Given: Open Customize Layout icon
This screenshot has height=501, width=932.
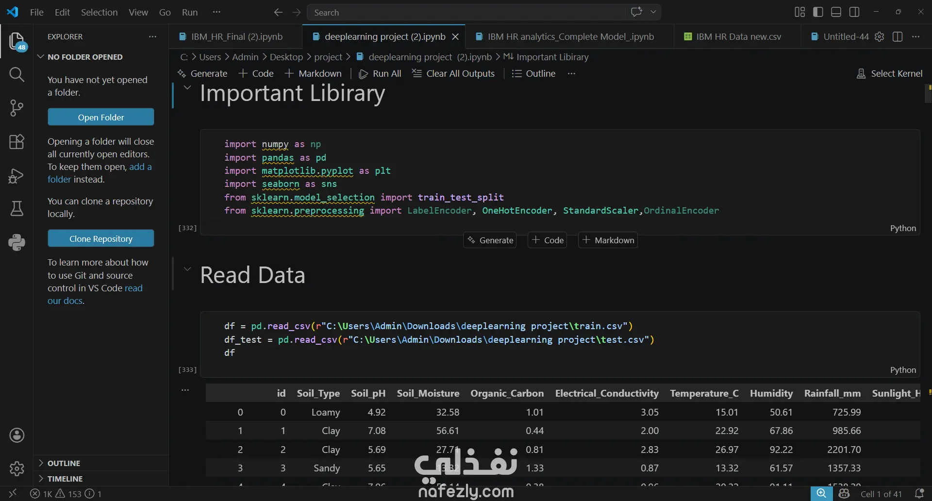Looking at the screenshot, I should point(800,12).
